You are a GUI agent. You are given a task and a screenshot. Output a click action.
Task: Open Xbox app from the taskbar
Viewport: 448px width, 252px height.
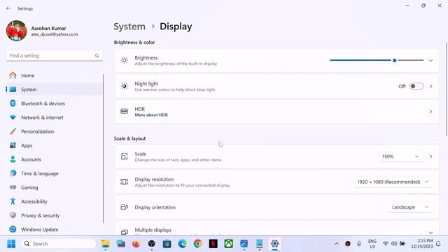point(229,244)
